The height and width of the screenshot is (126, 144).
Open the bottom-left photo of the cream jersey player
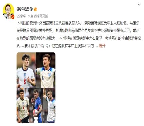tap(23, 105)
